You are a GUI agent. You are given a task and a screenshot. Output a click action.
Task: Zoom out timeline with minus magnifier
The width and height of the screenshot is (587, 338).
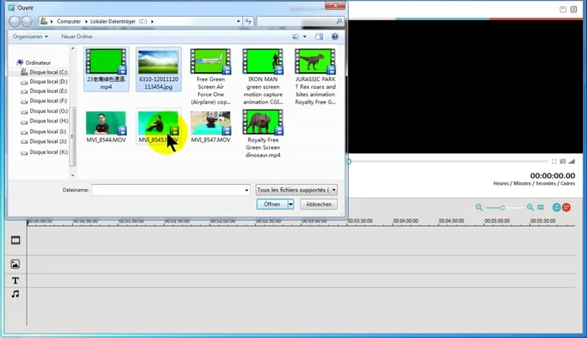(479, 207)
